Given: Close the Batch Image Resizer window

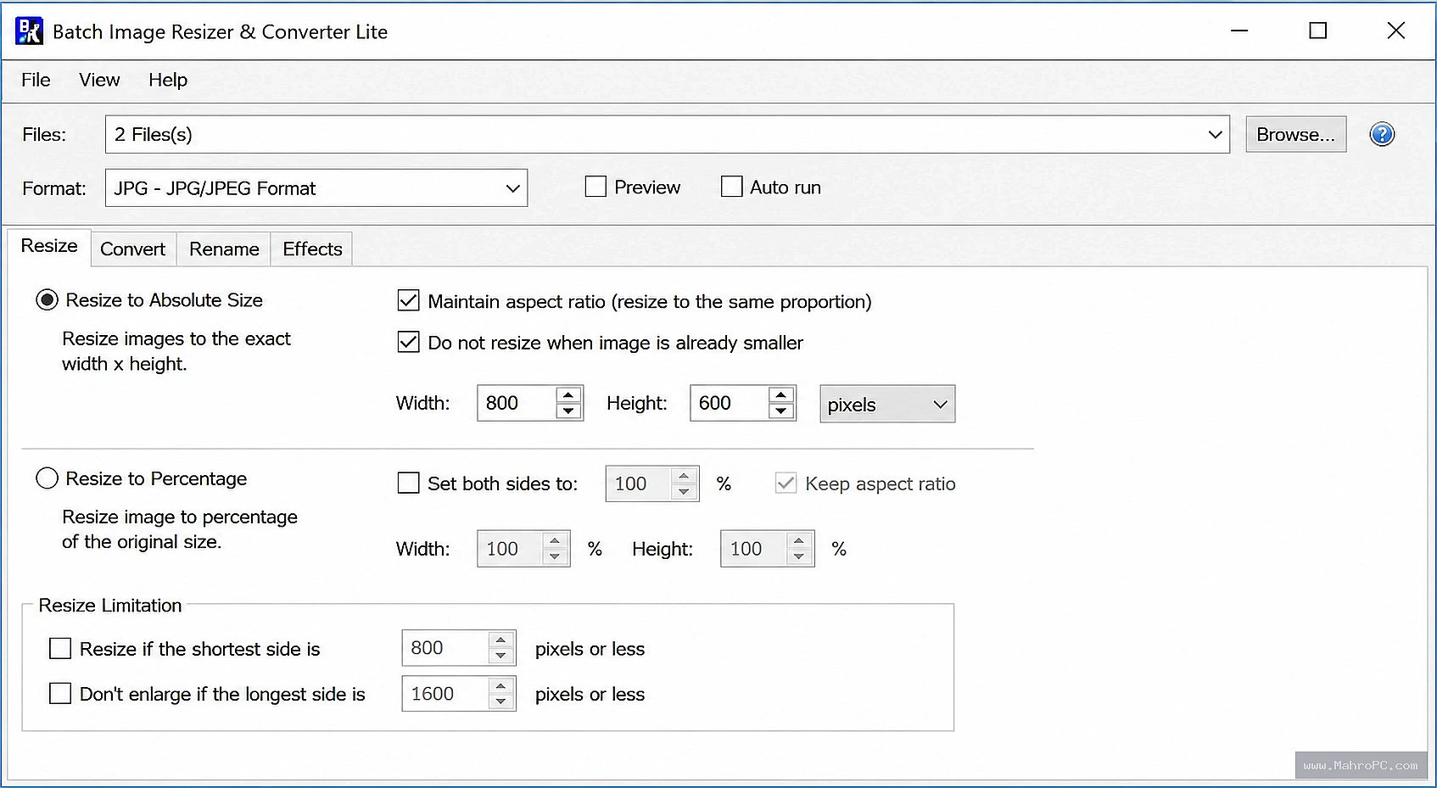Looking at the screenshot, I should (1395, 31).
